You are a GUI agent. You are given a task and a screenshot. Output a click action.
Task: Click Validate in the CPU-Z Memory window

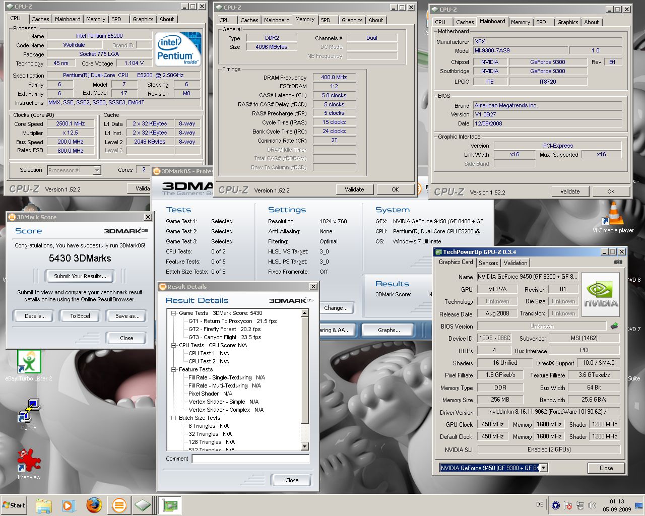354,189
